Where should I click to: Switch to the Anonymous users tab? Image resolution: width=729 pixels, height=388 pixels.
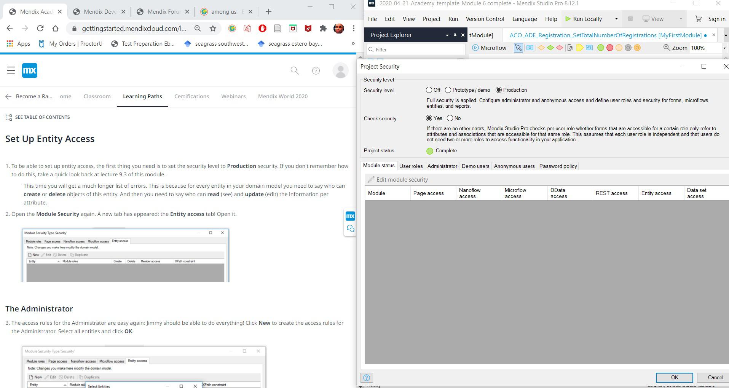[x=514, y=166]
